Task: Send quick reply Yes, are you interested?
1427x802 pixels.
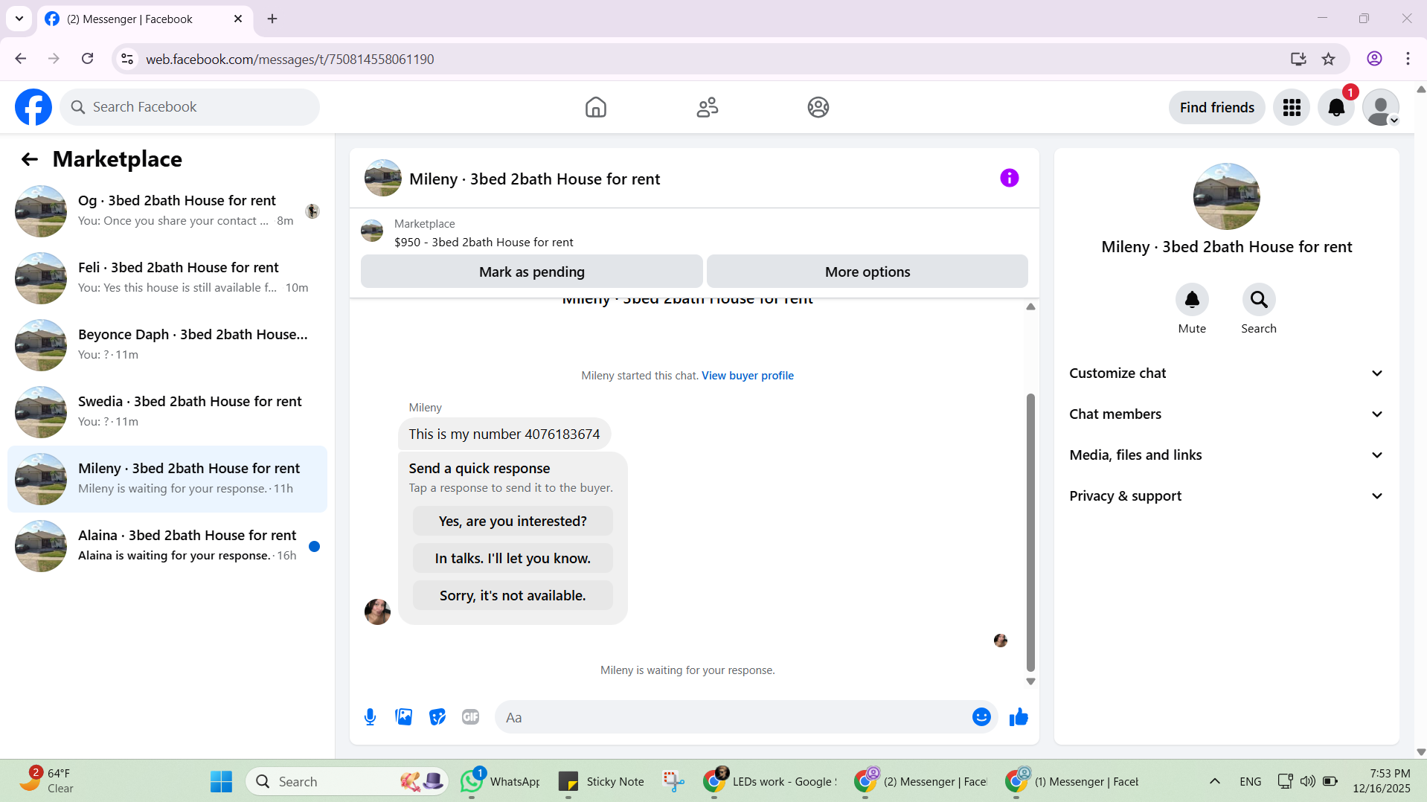Action: 513,522
